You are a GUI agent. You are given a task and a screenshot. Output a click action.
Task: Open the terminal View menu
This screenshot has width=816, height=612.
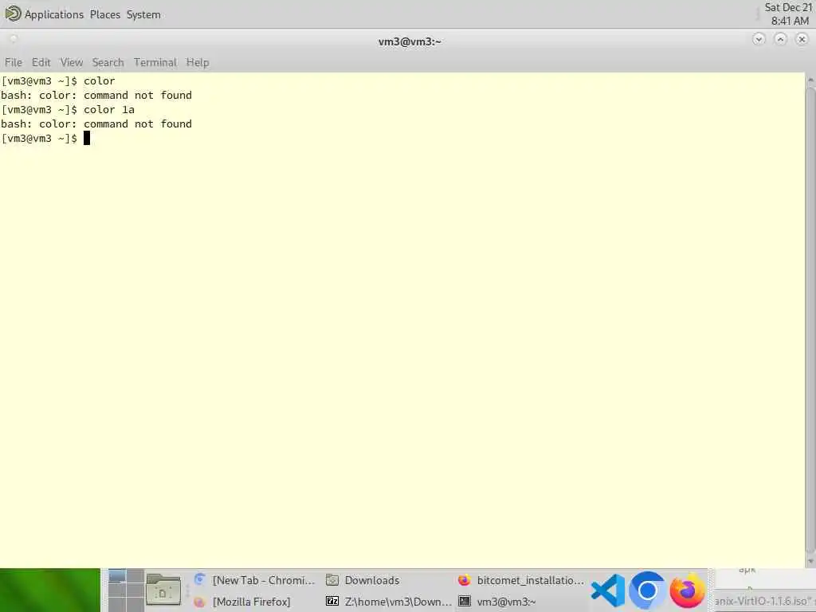coord(72,62)
